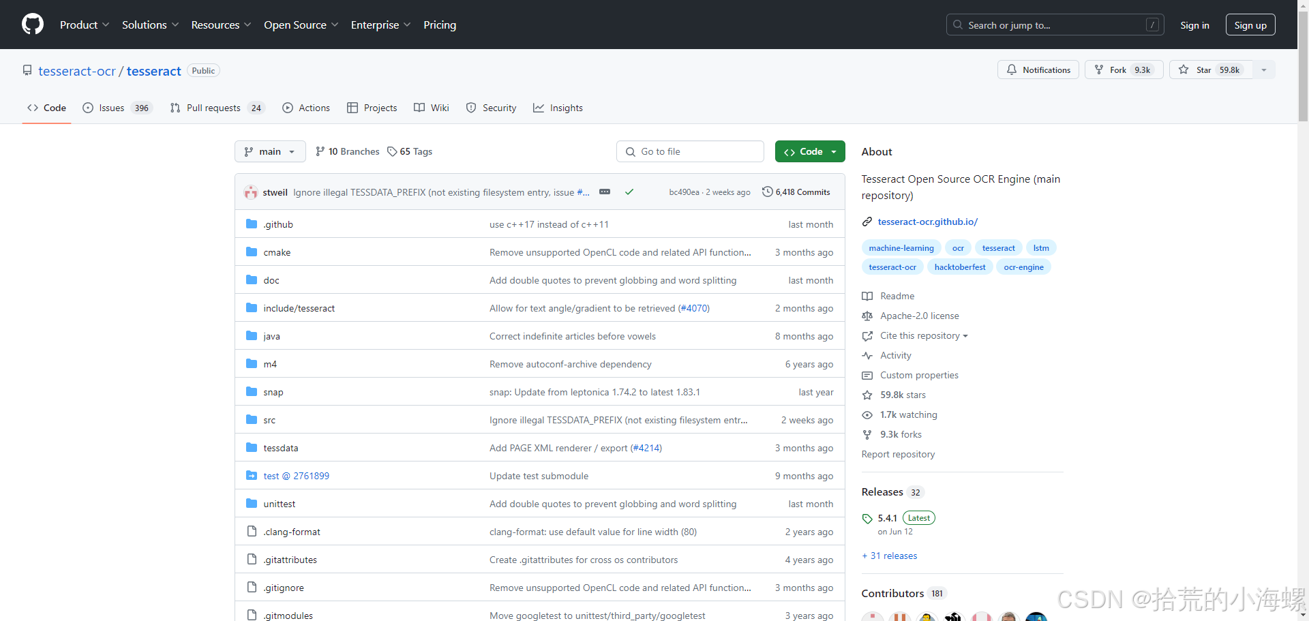Switch to the Security tab
The height and width of the screenshot is (621, 1309).
[491, 108]
